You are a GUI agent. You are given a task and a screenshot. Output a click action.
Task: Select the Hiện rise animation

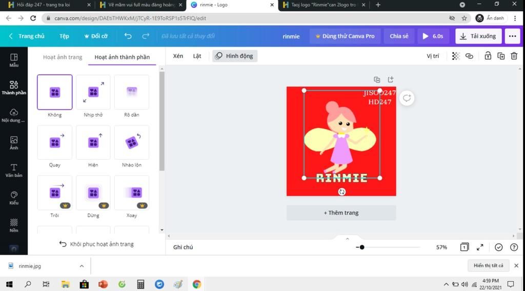(93, 142)
